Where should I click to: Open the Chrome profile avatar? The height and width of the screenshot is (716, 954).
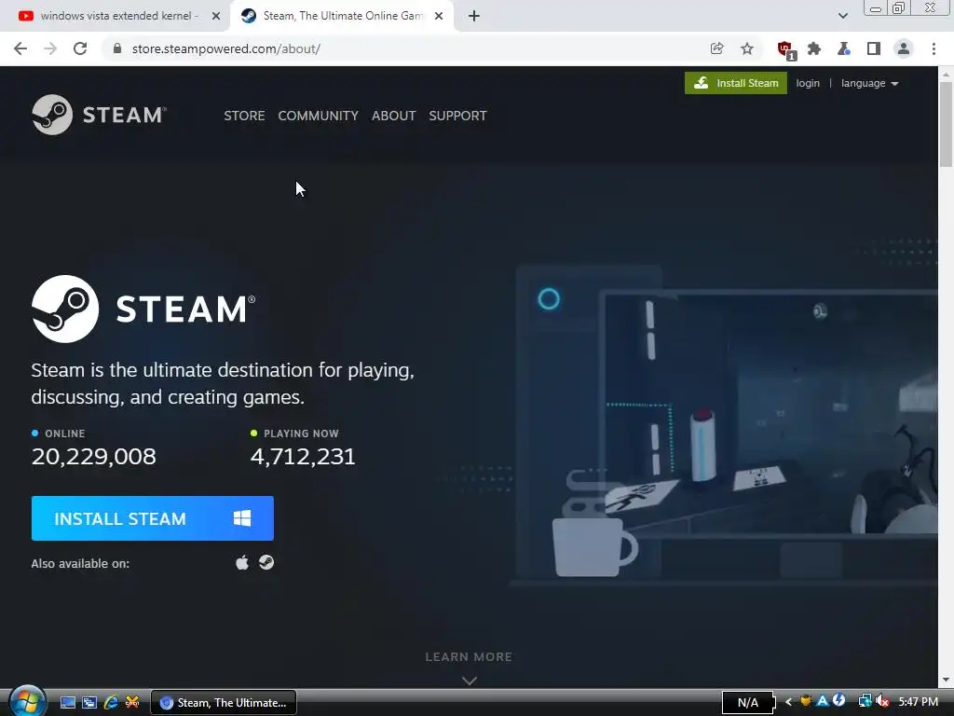point(904,48)
